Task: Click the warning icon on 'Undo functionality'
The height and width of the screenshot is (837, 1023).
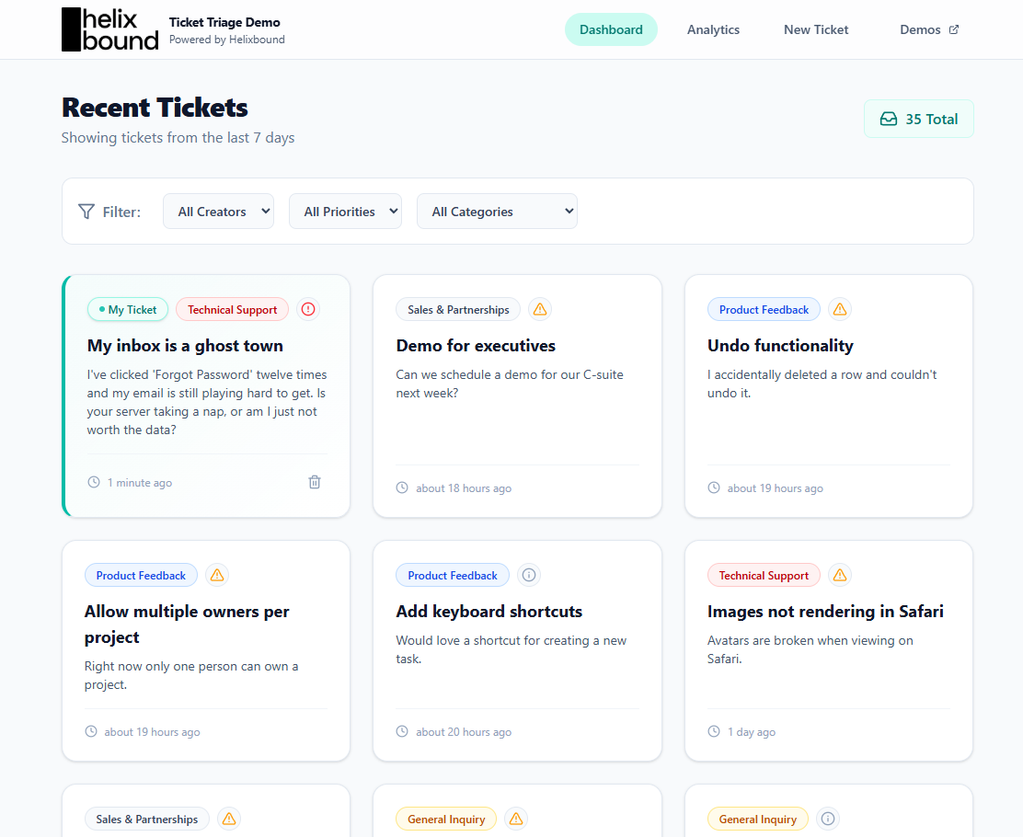Action: (x=839, y=309)
